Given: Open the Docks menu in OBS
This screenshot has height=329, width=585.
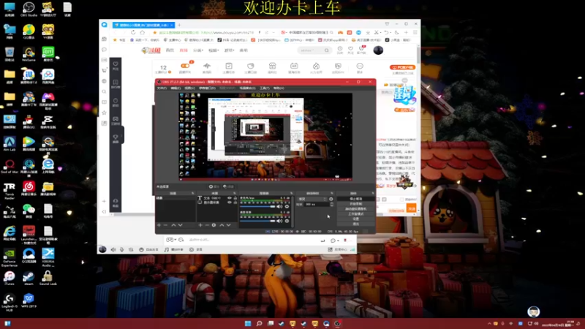Looking at the screenshot, I should click(207, 88).
